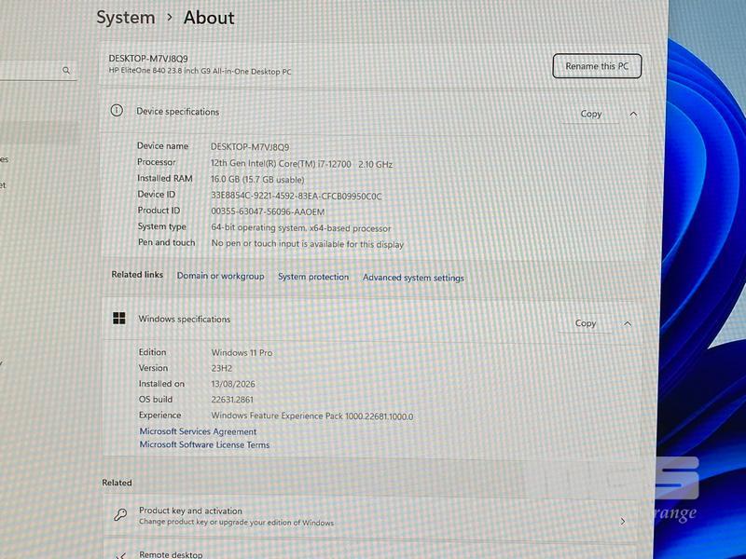Open Microsoft Software License Terms link
The height and width of the screenshot is (559, 746).
tap(204, 445)
